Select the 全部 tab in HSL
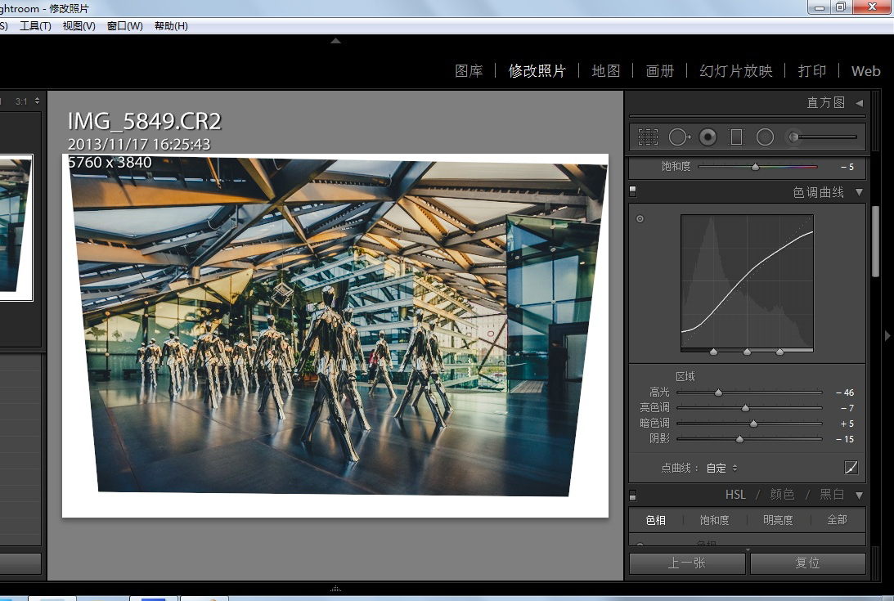The height and width of the screenshot is (601, 894). (837, 520)
